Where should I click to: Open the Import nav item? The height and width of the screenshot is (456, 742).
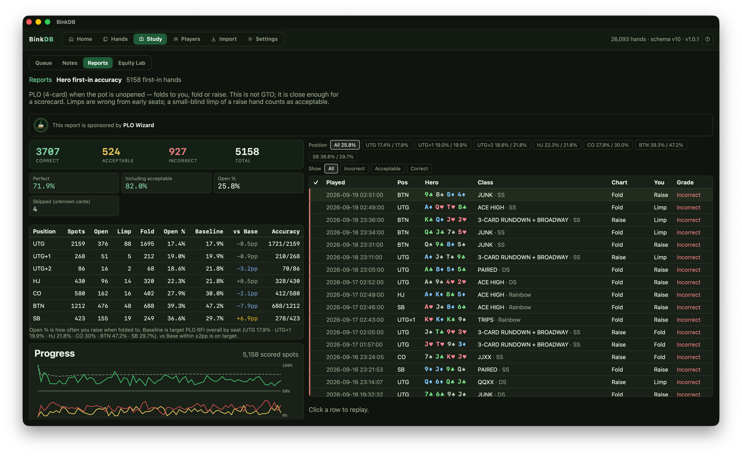click(x=224, y=39)
